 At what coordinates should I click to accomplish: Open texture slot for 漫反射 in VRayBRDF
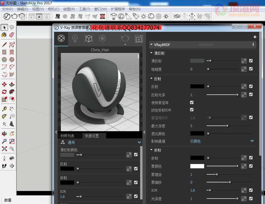244,61
